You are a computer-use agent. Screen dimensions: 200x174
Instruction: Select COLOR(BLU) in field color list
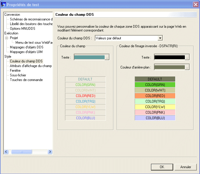coord(85,118)
